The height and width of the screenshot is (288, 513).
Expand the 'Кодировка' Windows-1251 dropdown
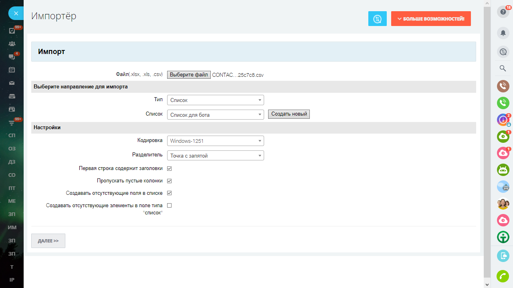click(x=215, y=141)
